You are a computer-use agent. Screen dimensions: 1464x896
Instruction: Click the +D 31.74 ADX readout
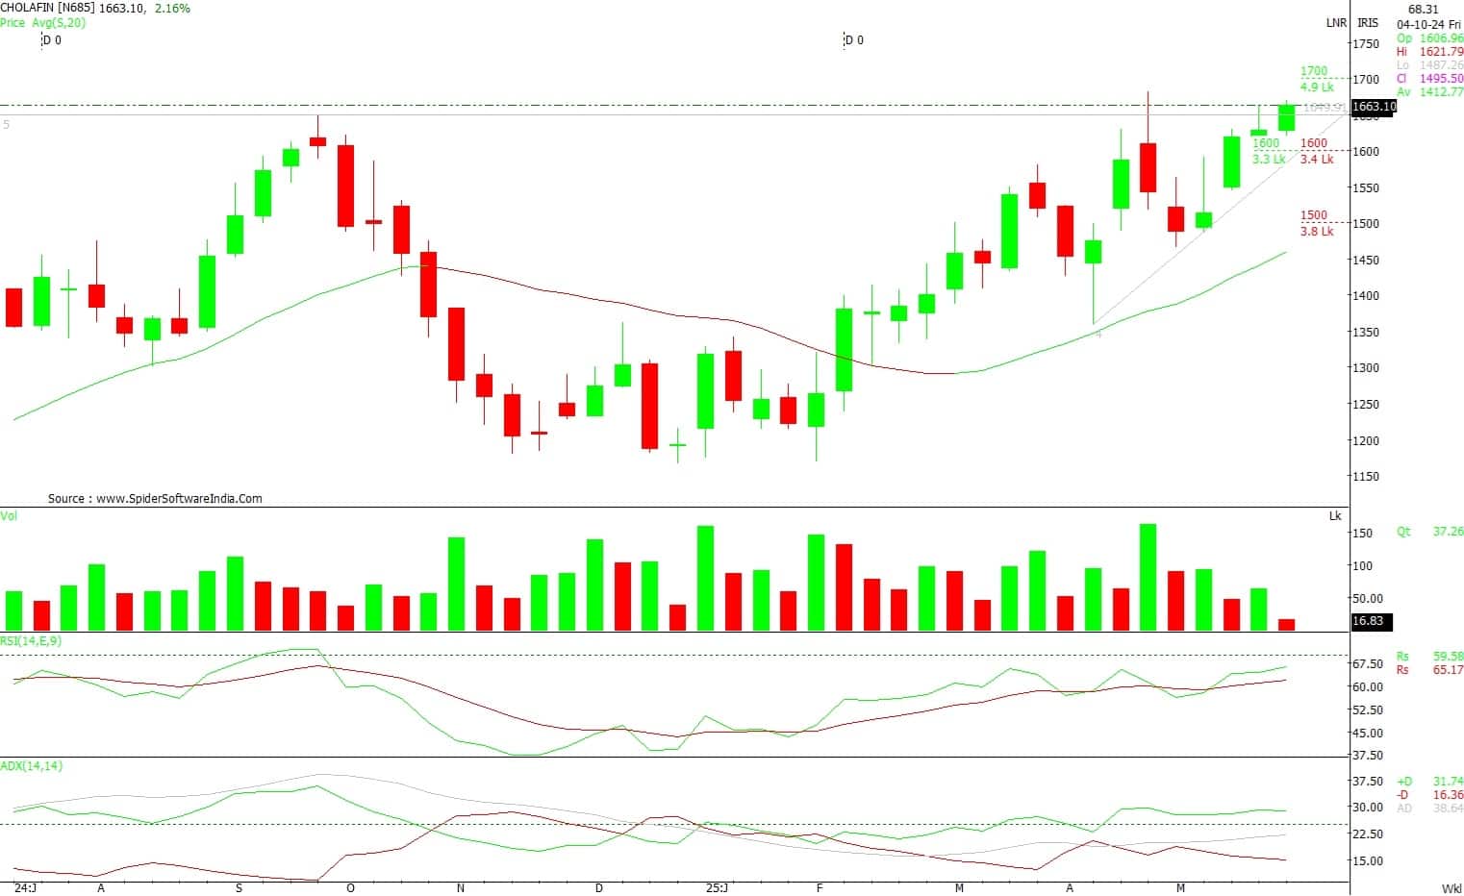(1429, 782)
